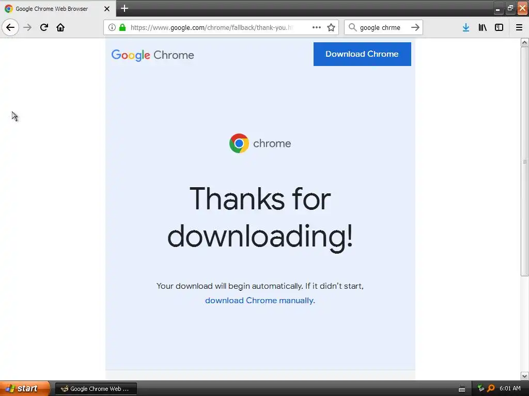Open page actions three-dot menu
Screen dimensions: 529x396
click(317, 27)
